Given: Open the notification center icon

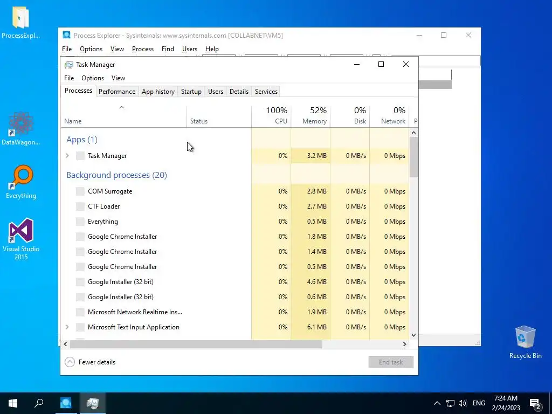Looking at the screenshot, I should coord(535,404).
